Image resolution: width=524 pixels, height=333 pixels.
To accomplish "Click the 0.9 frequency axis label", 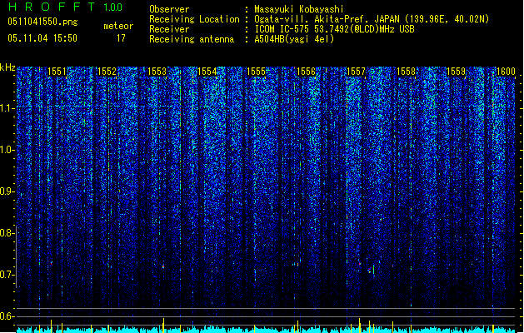I will [7, 191].
